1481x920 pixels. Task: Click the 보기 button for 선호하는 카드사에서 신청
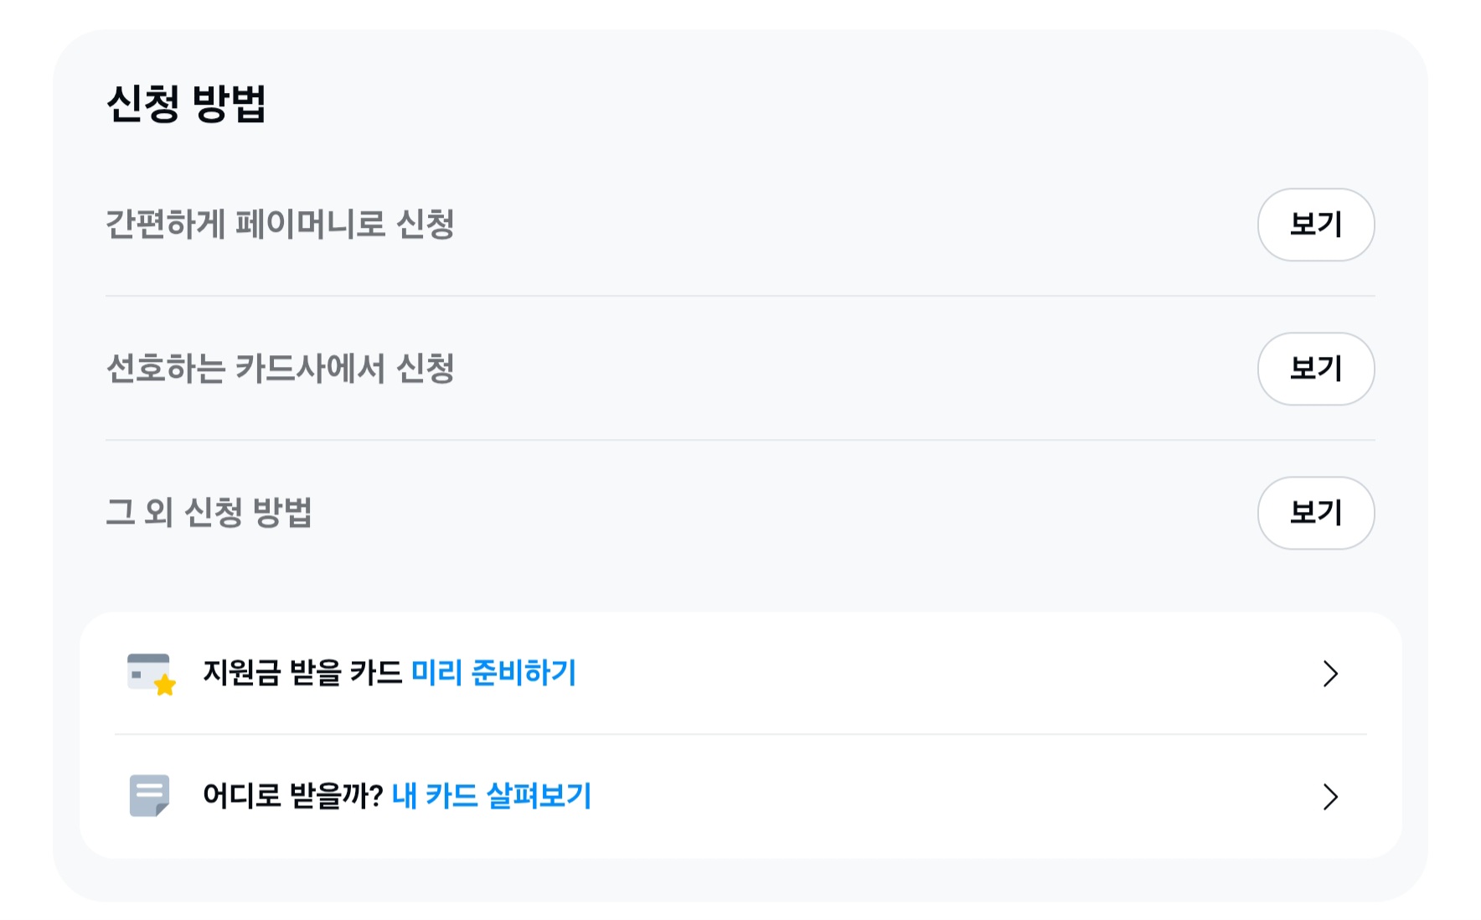coord(1315,369)
